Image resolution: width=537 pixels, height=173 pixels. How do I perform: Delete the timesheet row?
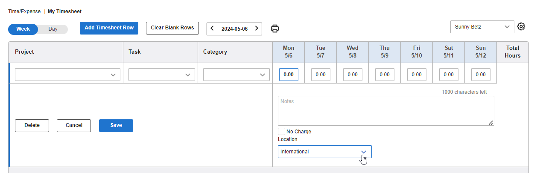(32, 125)
